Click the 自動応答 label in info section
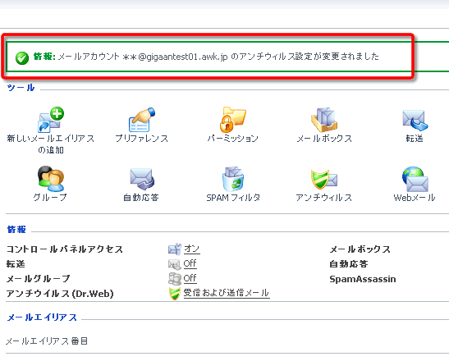The width and height of the screenshot is (449, 361). click(x=349, y=263)
